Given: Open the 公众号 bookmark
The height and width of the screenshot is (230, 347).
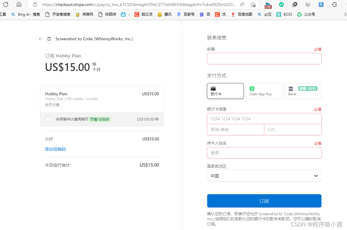Looking at the screenshot, I should 306,14.
